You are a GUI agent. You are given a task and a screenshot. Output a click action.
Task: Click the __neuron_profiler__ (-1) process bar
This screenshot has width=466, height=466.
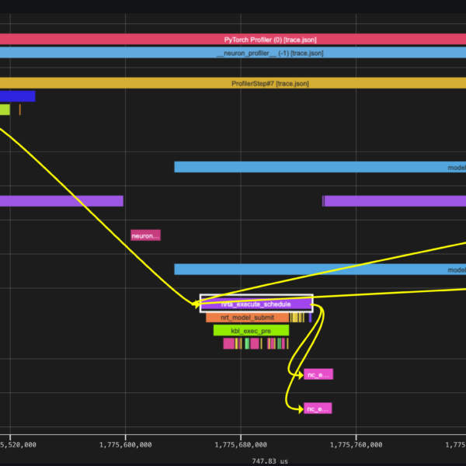click(x=233, y=53)
